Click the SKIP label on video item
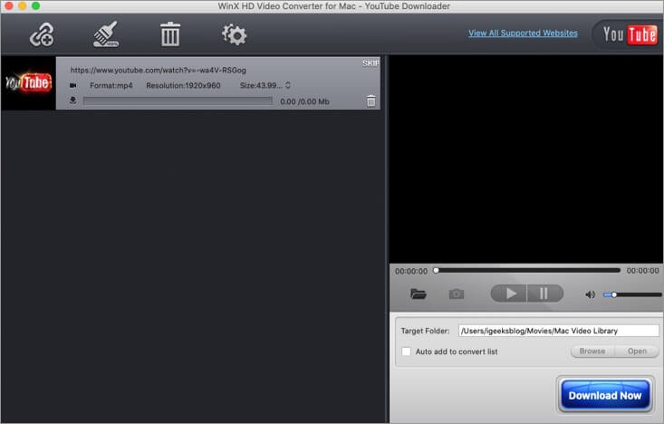Image resolution: width=664 pixels, height=424 pixels. coord(370,63)
